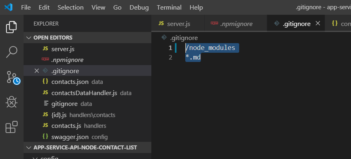This screenshot has height=159, width=351.
Task: Open the Source Control icon
Action: 13,78
